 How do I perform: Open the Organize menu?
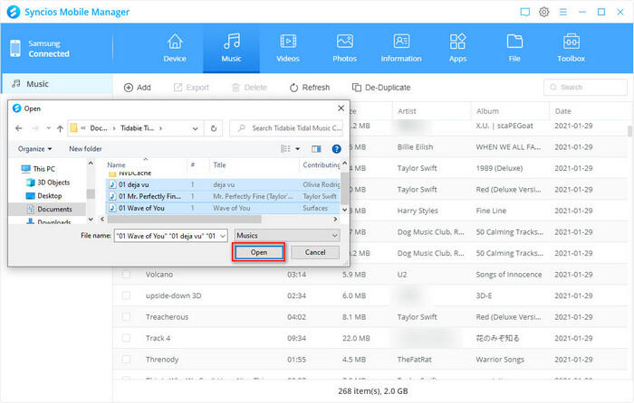click(x=34, y=149)
